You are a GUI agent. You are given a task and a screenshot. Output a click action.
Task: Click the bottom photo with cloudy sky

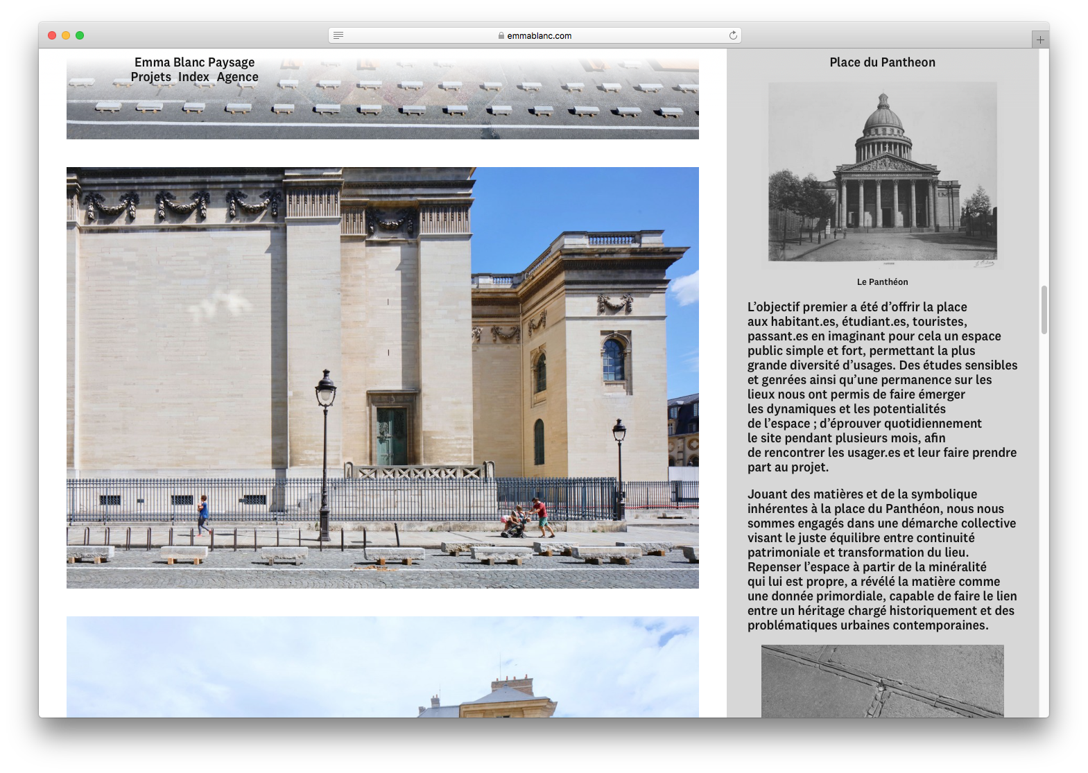click(x=382, y=666)
